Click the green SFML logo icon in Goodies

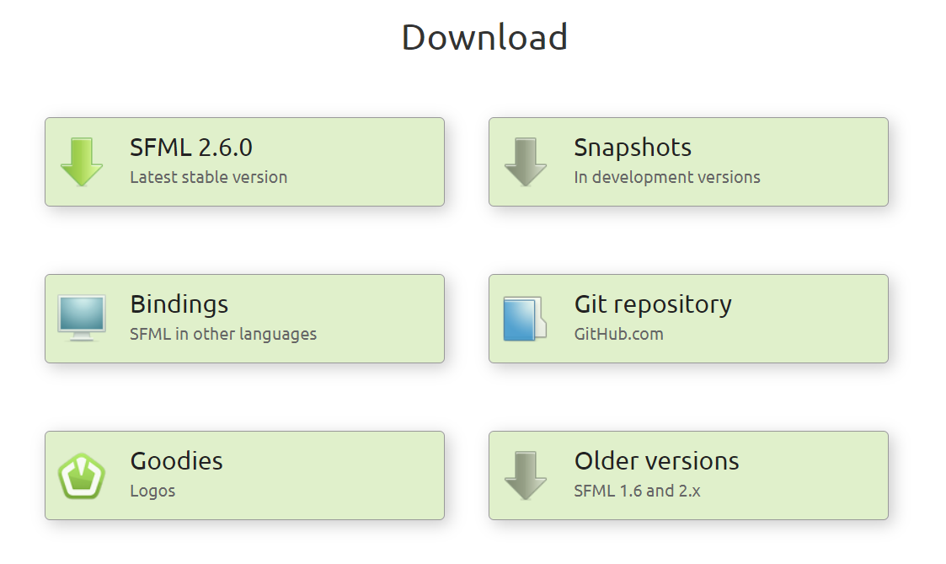tap(82, 475)
